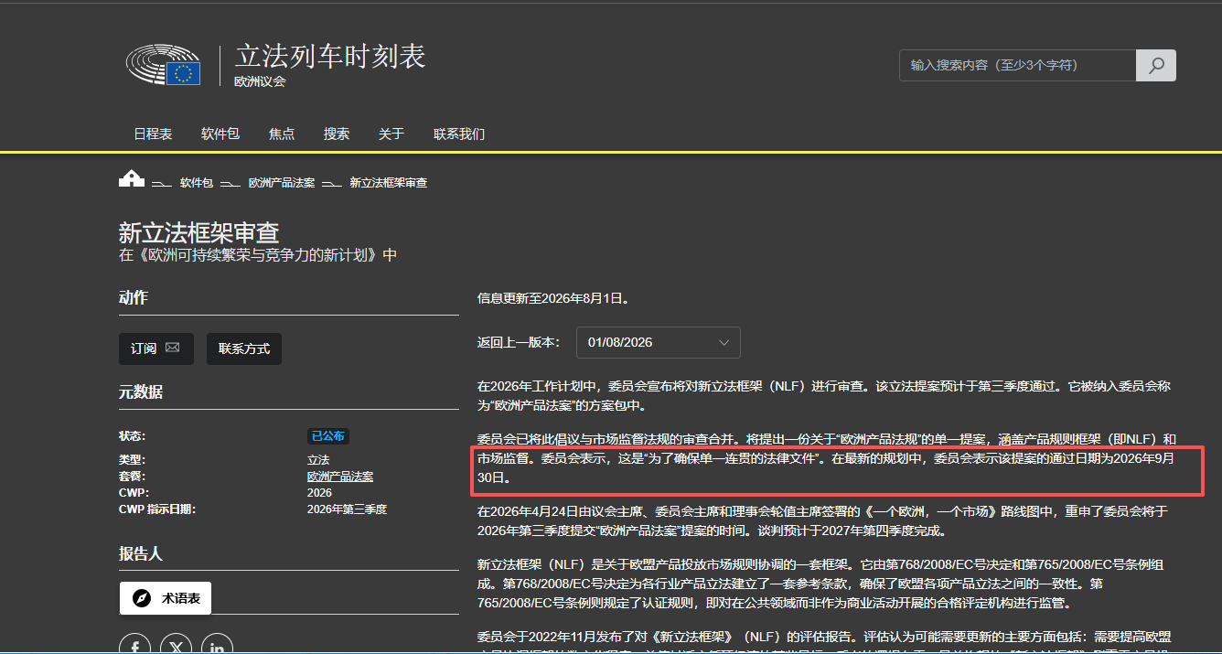Open the 软件包 menu
Viewport: 1222px width, 654px height.
click(220, 134)
